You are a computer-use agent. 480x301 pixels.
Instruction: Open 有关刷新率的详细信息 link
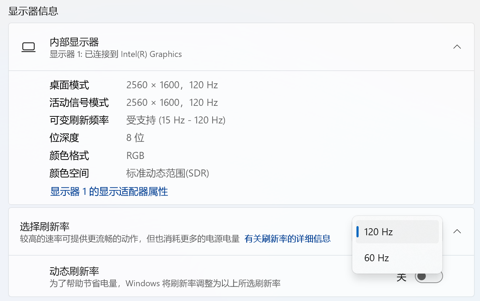(x=287, y=239)
